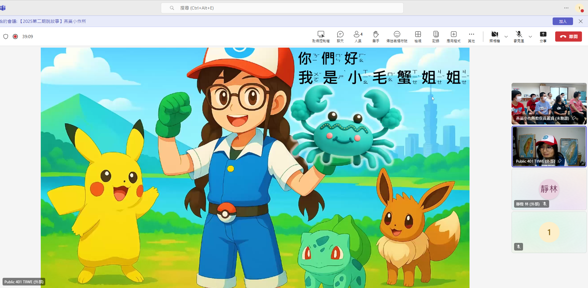
Task: Click the 取得控制權 (take control) icon
Action: coord(321,35)
